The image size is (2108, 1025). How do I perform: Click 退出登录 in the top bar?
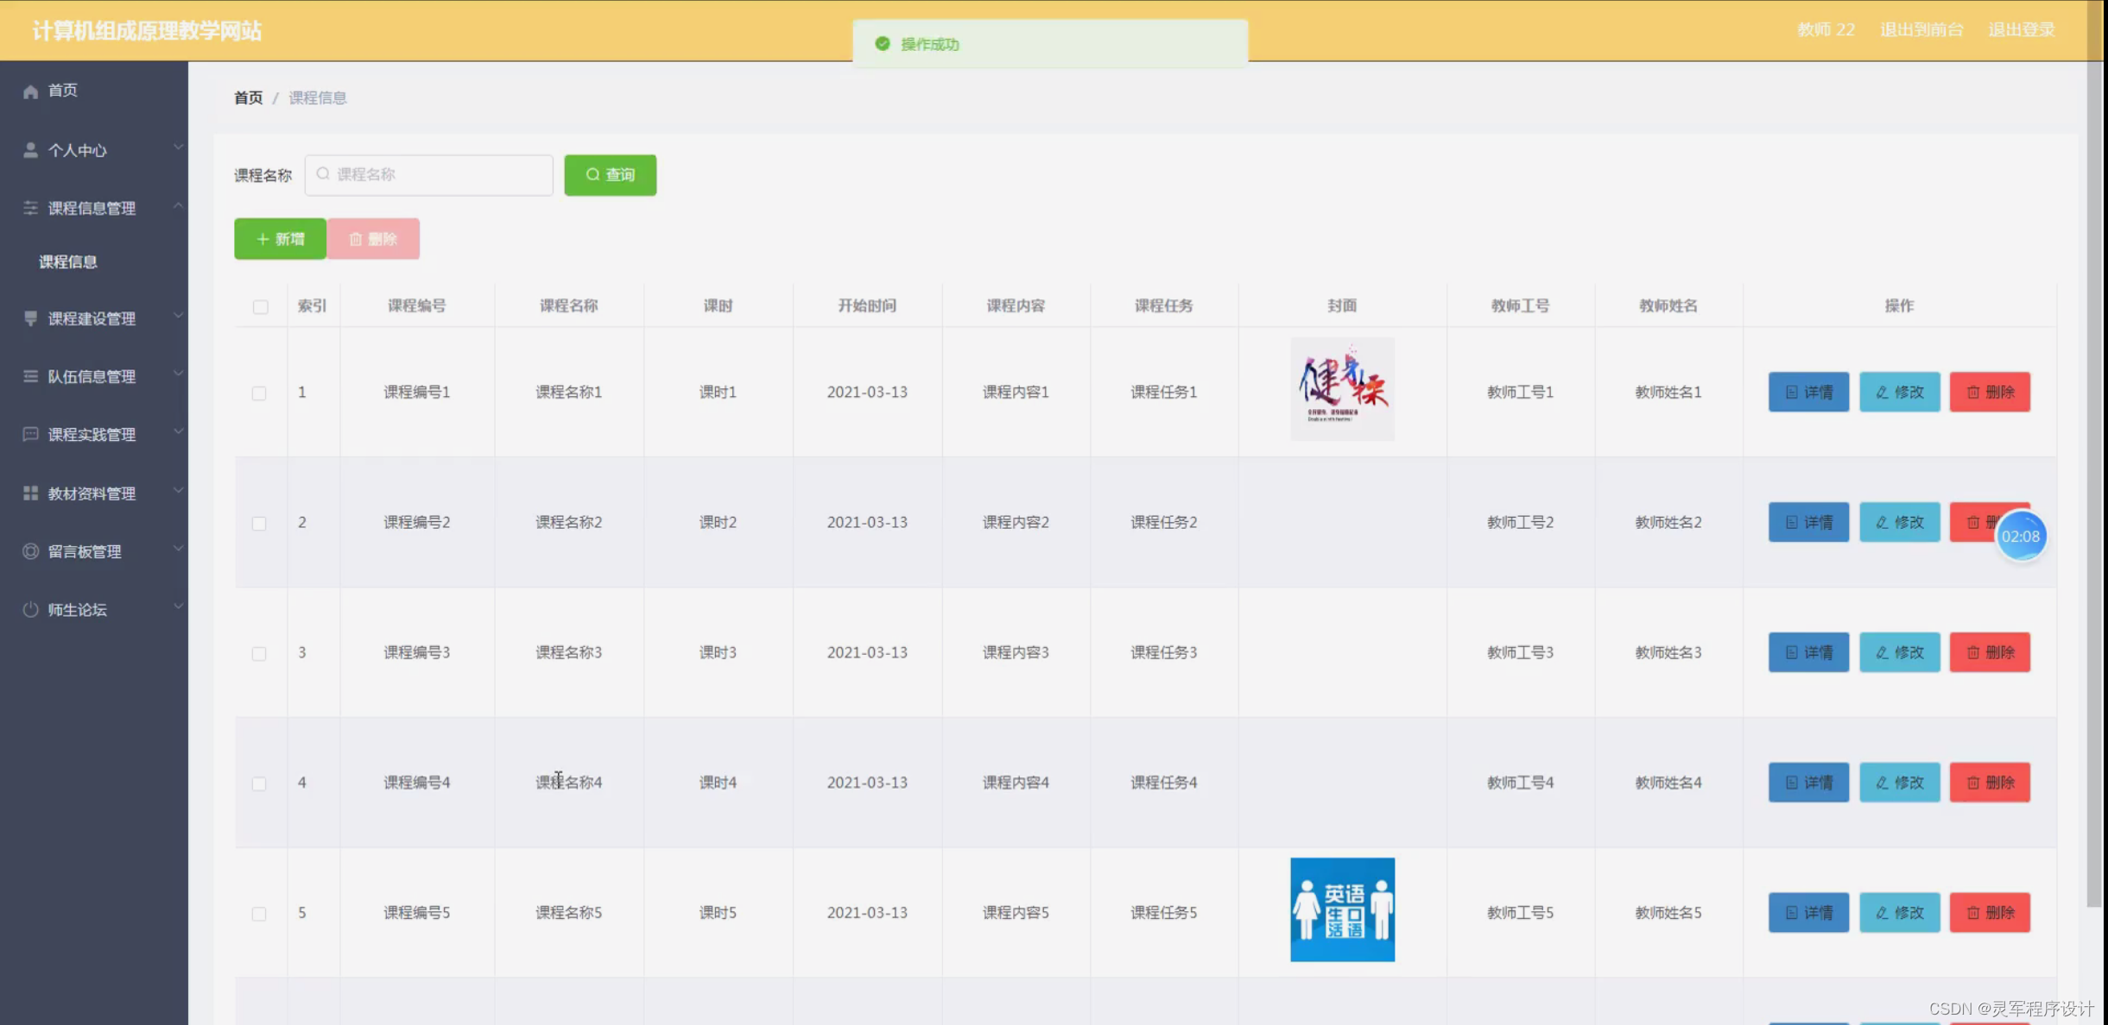pyautogui.click(x=2021, y=30)
